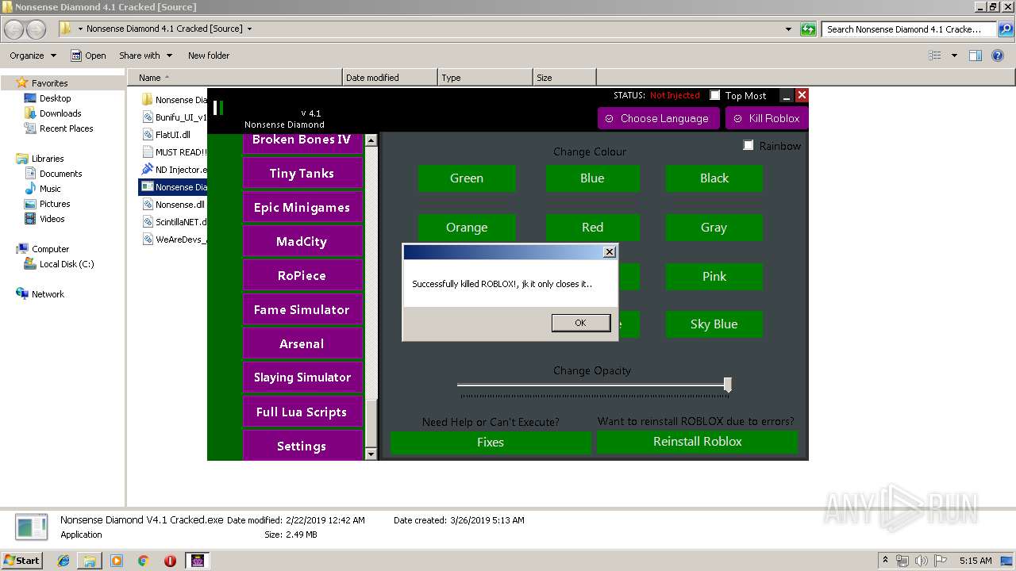The height and width of the screenshot is (571, 1016).
Task: Select the Red colour button
Action: point(592,228)
